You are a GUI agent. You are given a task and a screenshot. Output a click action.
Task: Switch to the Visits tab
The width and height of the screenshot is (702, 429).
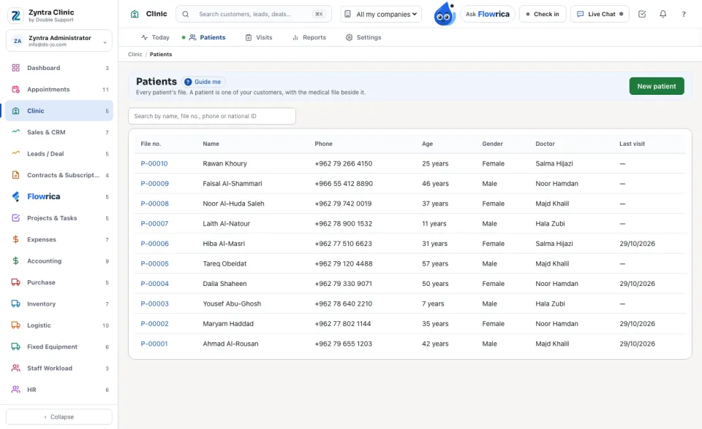(259, 37)
